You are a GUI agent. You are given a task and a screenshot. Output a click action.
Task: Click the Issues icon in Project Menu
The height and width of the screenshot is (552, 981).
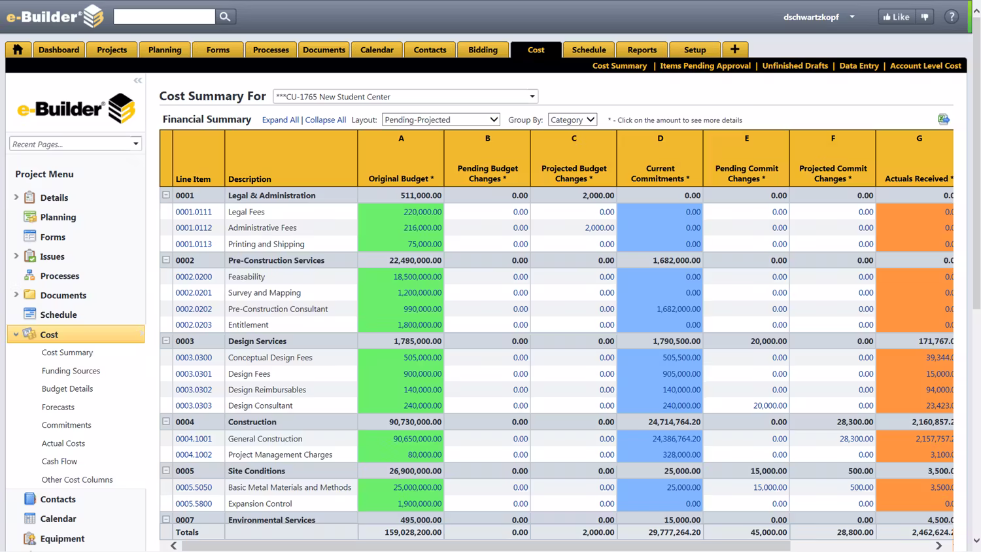pyautogui.click(x=30, y=256)
